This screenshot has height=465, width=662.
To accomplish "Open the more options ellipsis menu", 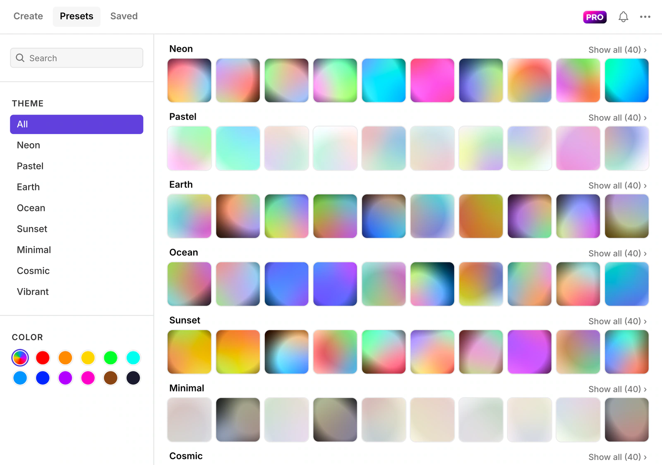I will pos(645,17).
